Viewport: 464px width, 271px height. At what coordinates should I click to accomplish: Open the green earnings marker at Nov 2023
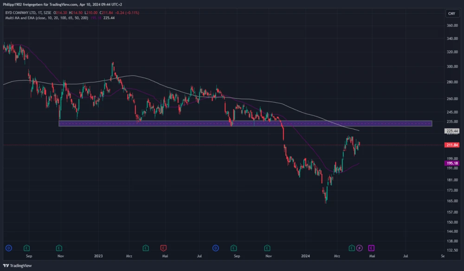click(267, 248)
